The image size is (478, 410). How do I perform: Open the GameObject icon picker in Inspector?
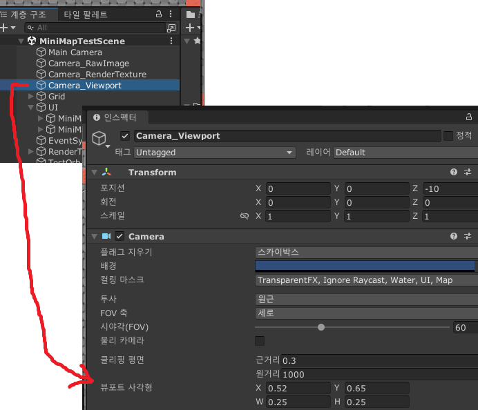100,139
